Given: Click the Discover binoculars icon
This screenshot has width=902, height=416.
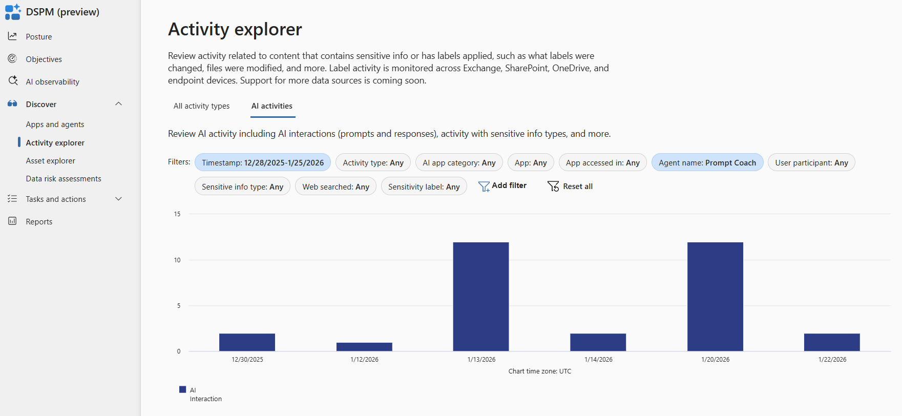Looking at the screenshot, I should (12, 104).
